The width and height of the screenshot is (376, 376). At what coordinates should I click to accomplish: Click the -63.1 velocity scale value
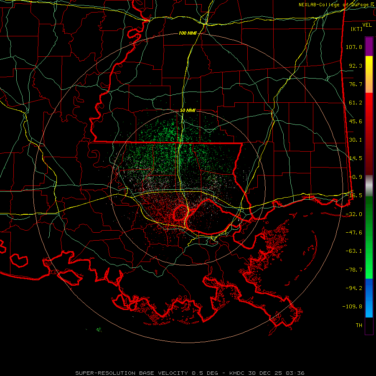[354, 251]
